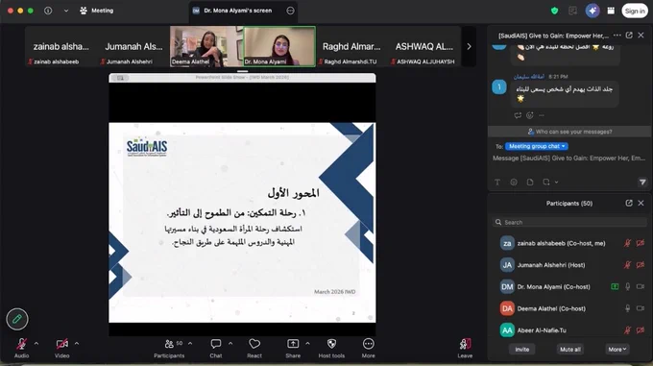
Task: Open the Dr. Mona Alyami's screen tab
Action: click(238, 11)
